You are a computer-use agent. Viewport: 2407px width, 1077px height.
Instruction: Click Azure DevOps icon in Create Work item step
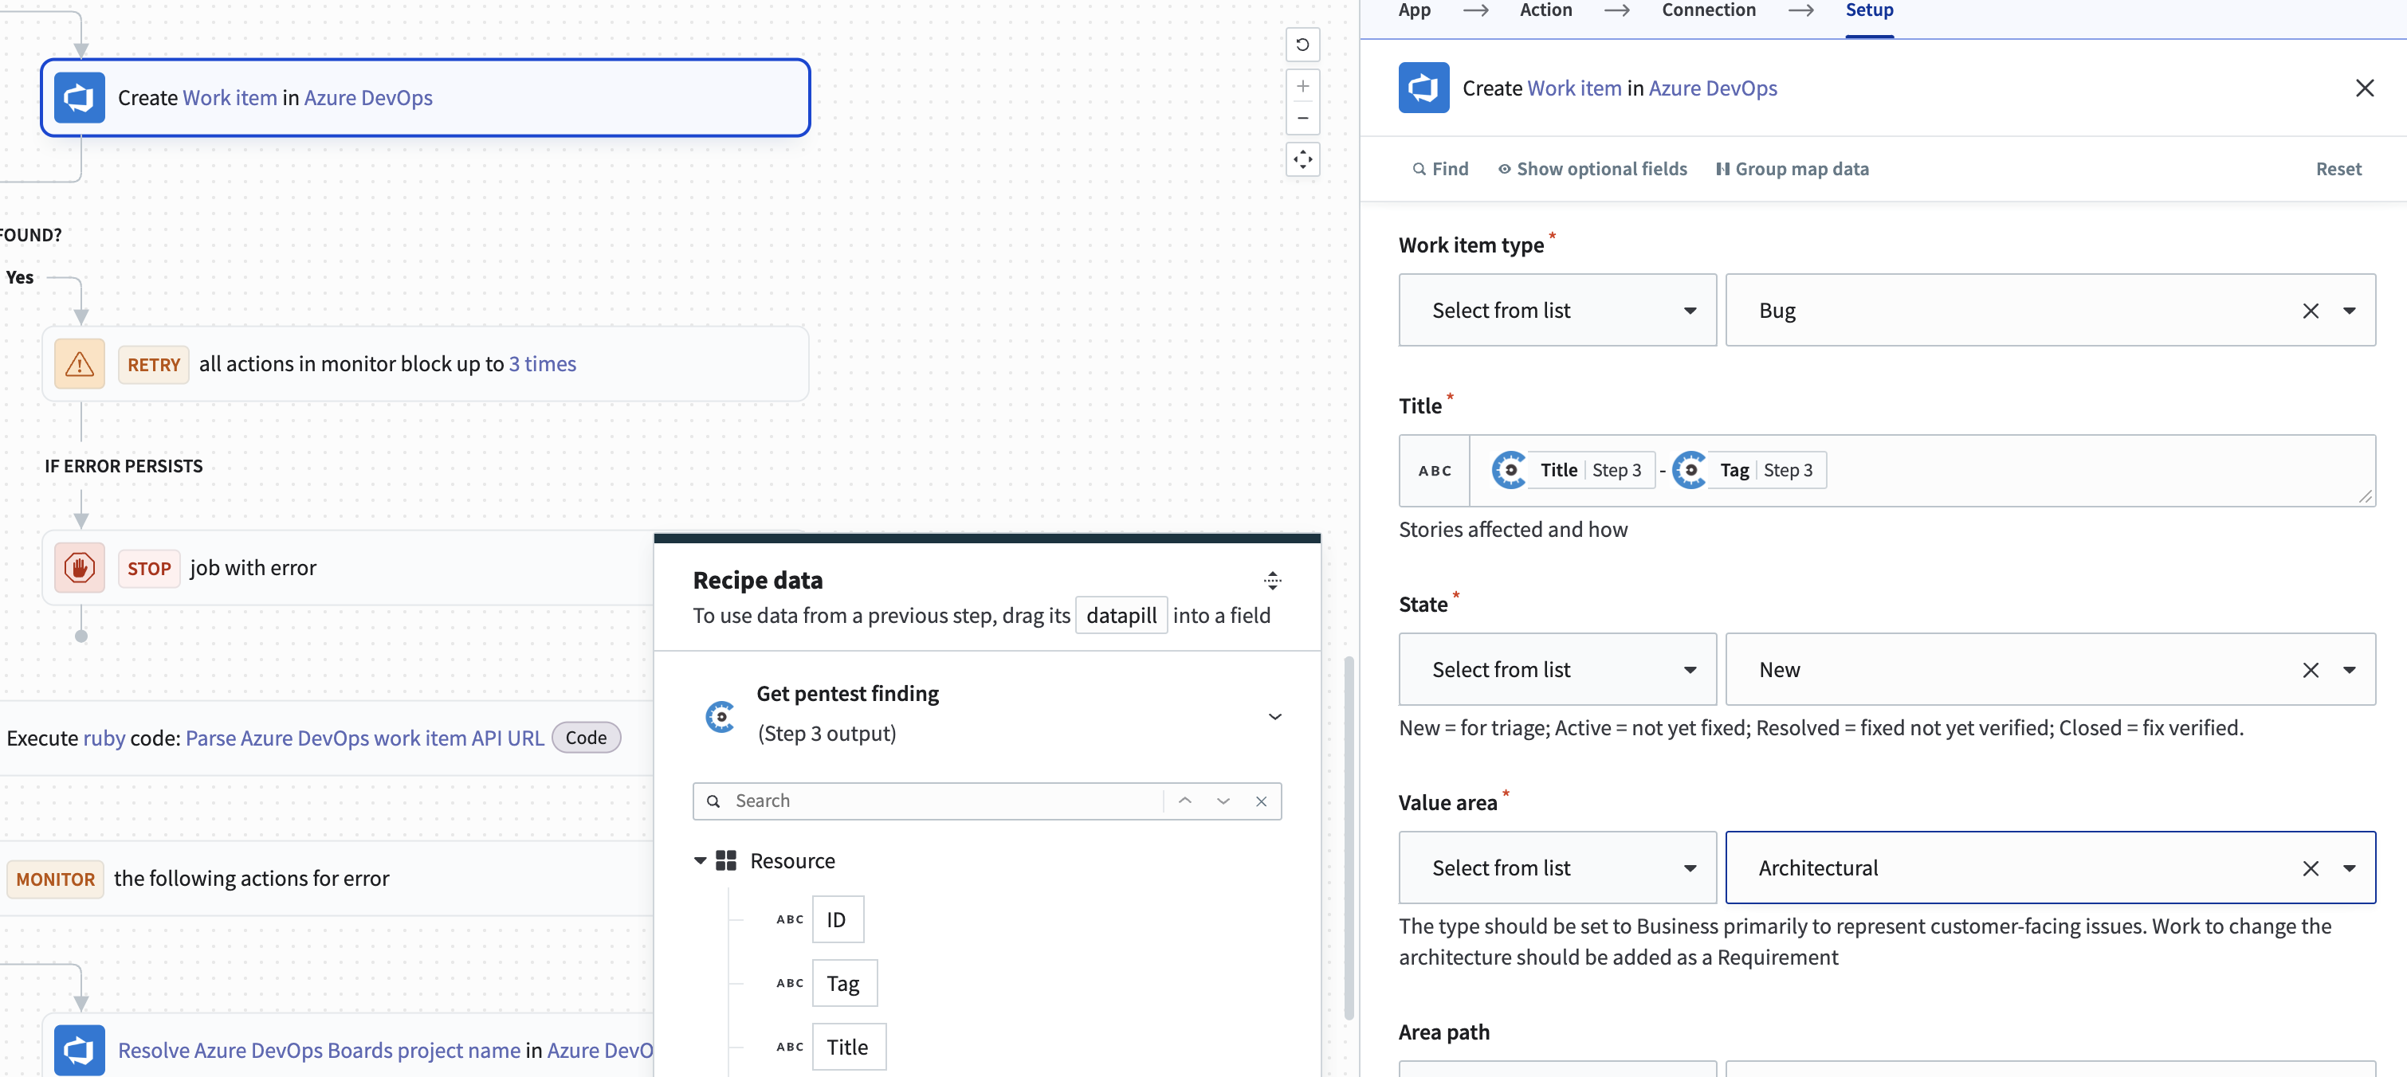point(80,97)
